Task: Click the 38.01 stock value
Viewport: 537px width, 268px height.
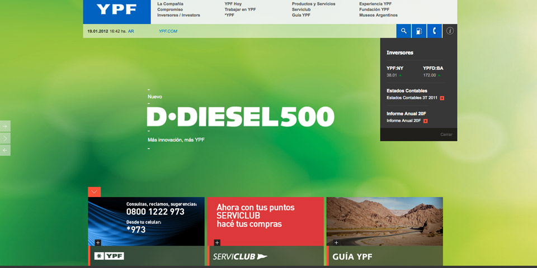Action: (392, 75)
